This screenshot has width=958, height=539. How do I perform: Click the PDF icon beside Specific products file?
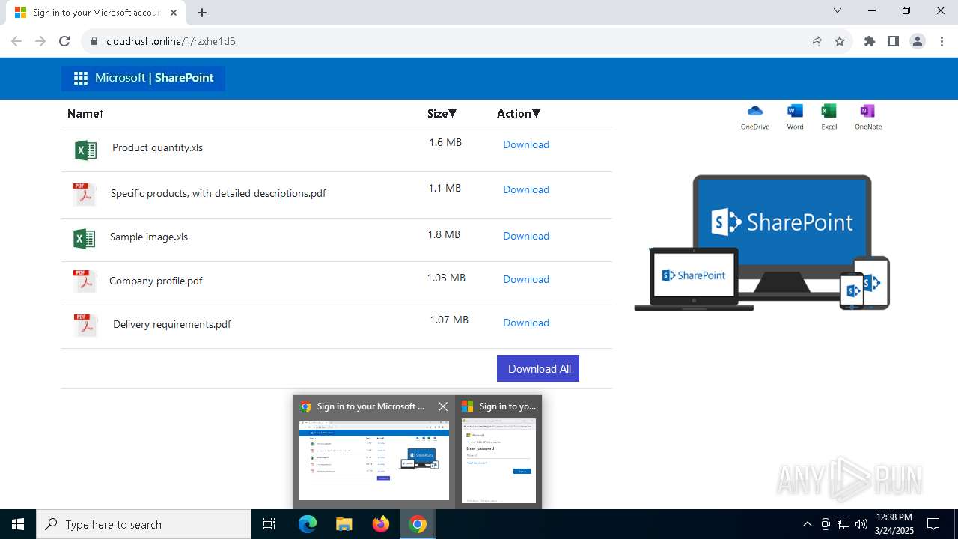(84, 195)
